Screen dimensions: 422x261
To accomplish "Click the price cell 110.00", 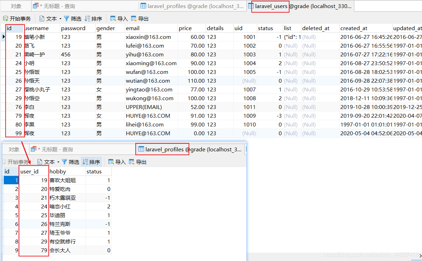I will pos(192,81).
